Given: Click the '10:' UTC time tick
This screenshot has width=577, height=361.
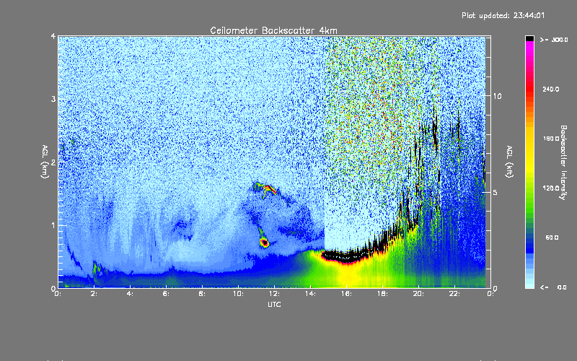Looking at the screenshot, I should click(239, 294).
